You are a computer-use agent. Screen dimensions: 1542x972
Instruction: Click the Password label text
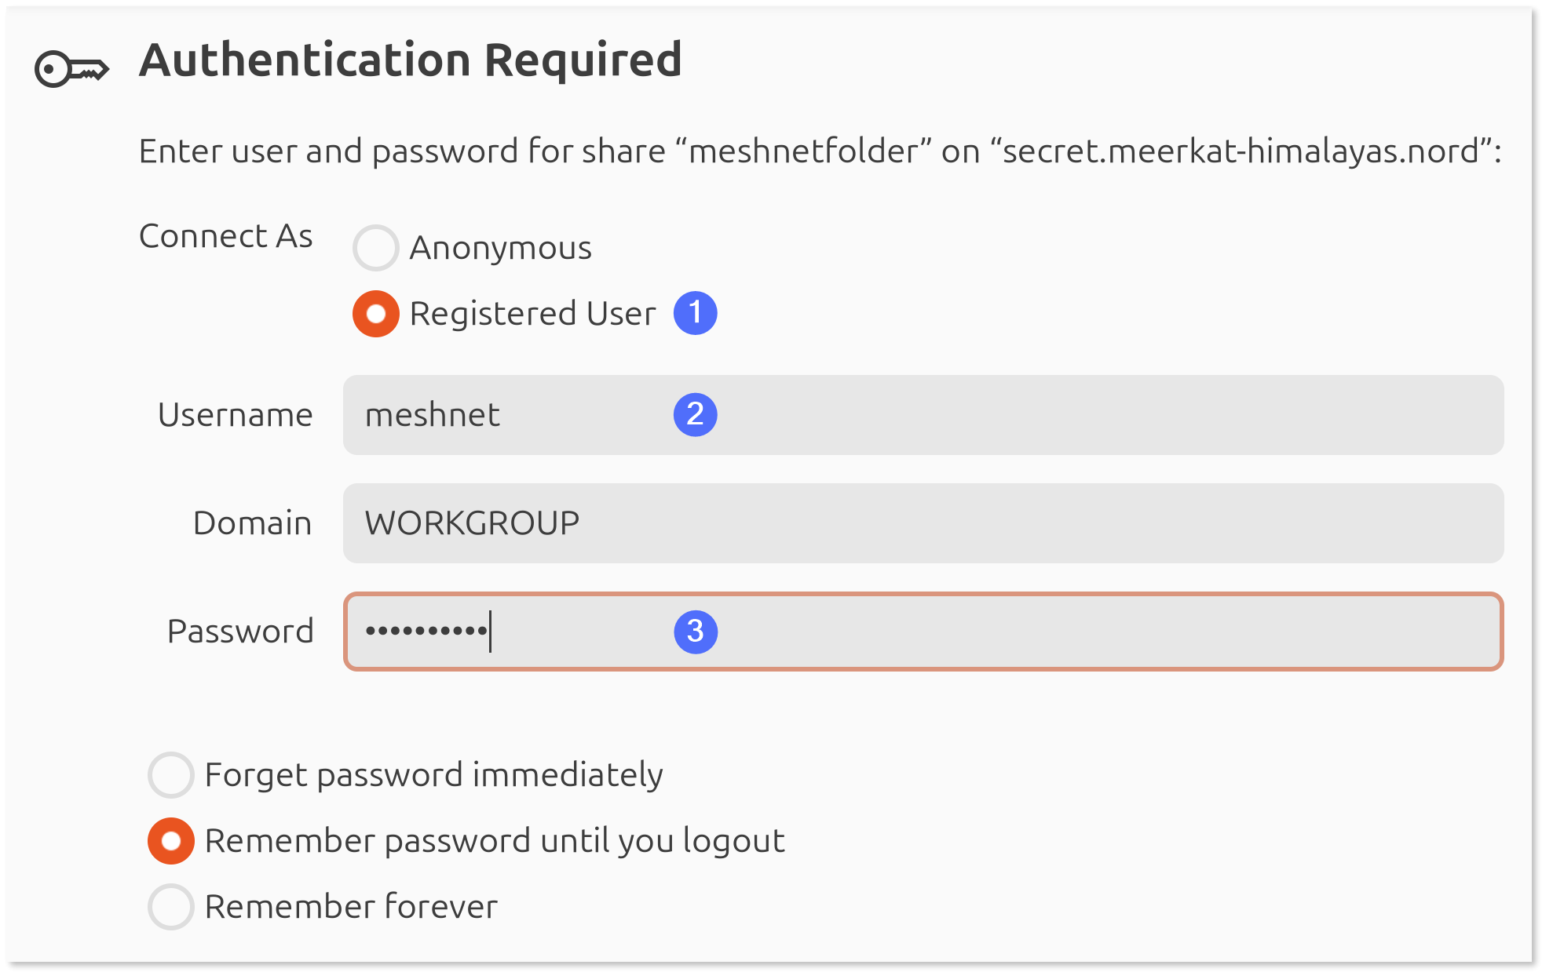(240, 632)
